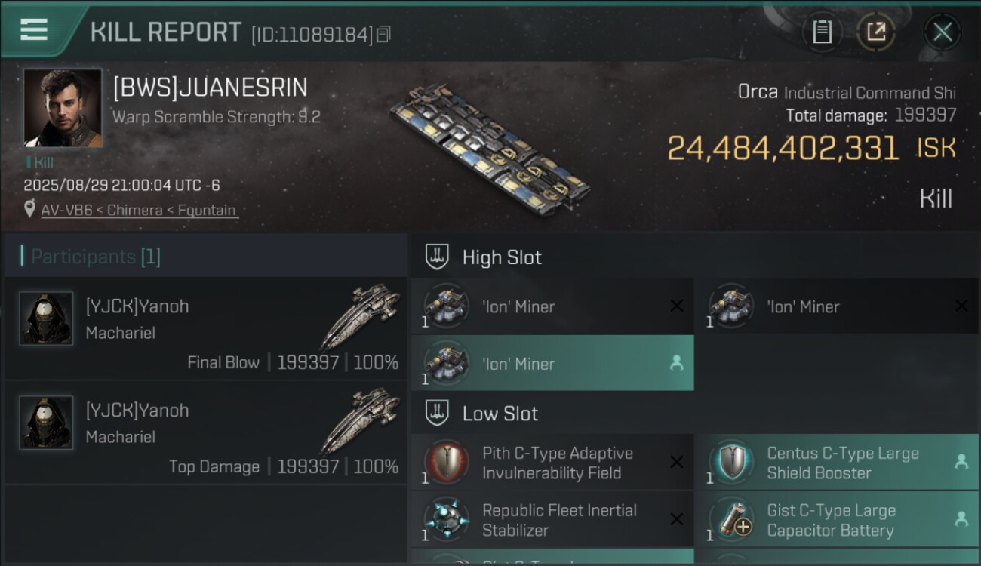Click the Participants [1] header
Screen dimensions: 981x566
pyautogui.click(x=96, y=257)
